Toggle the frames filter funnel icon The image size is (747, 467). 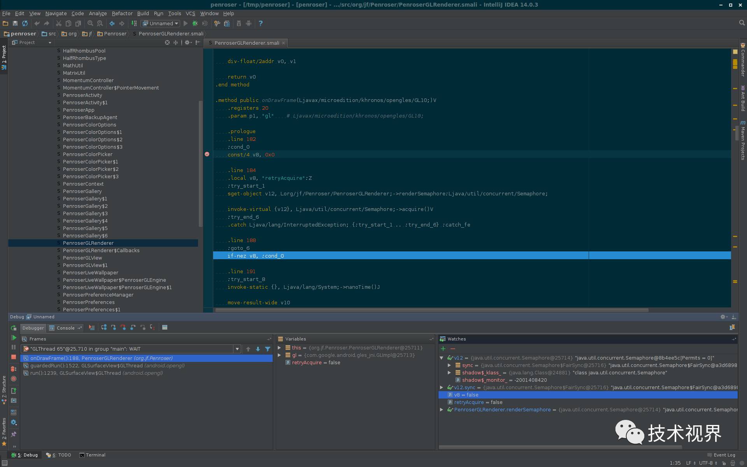coord(268,349)
